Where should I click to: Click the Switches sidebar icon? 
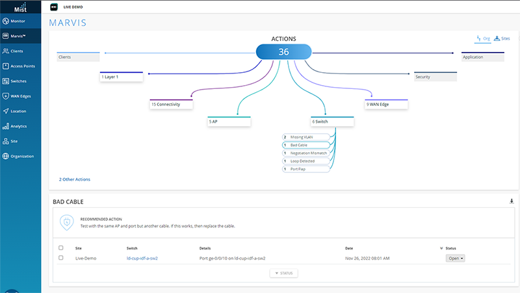[6, 81]
